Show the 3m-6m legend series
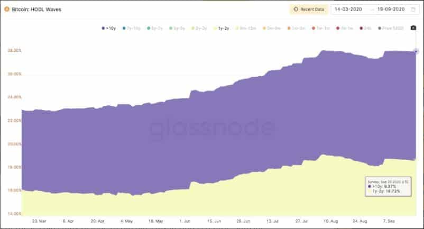This screenshot has width=424, height=229. pos(272,28)
